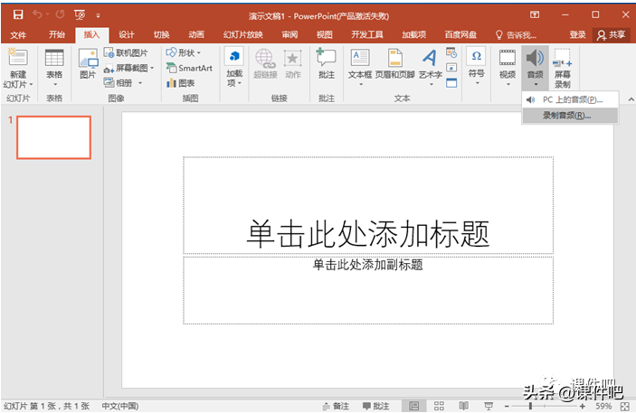Image resolution: width=636 pixels, height=413 pixels.
Task: Switch to the 设计 design tab
Action: click(x=126, y=35)
